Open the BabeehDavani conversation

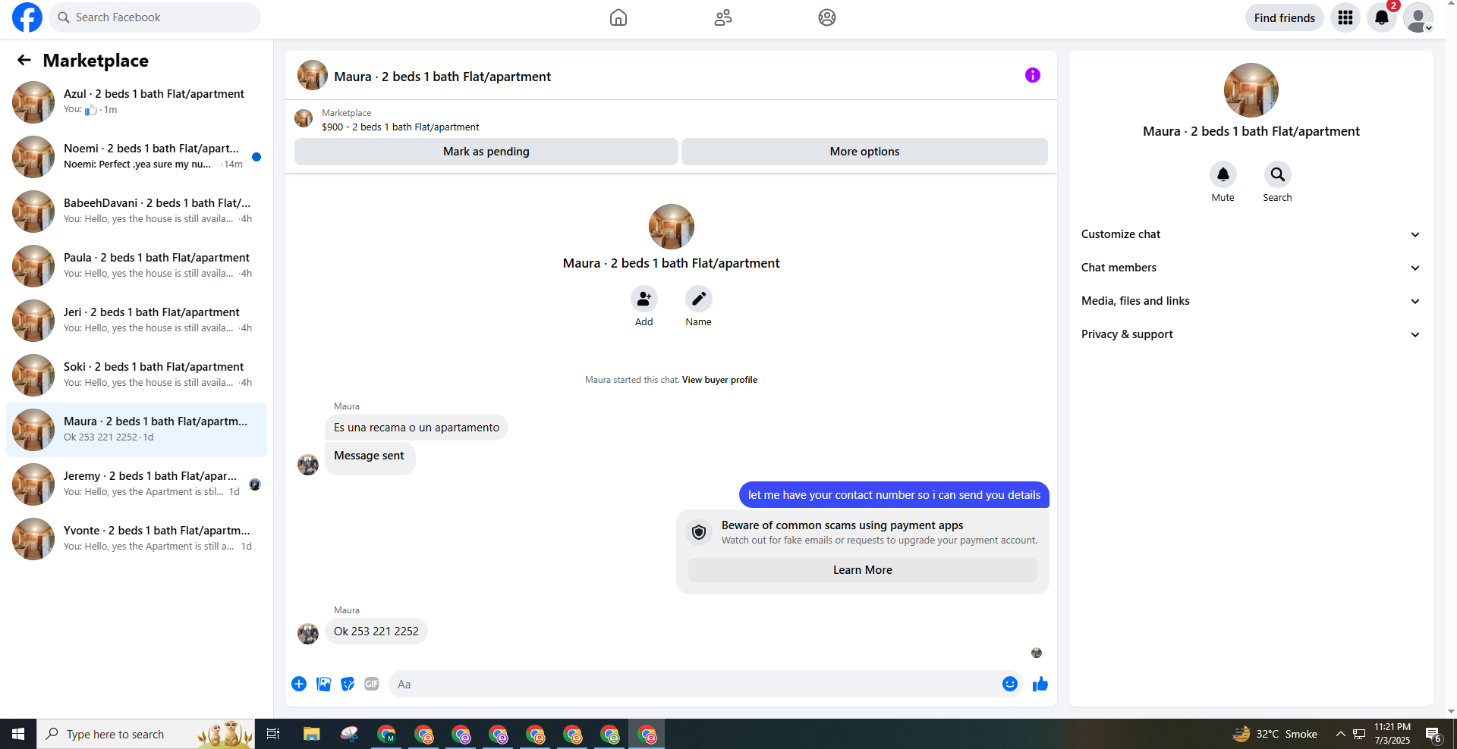click(x=137, y=212)
